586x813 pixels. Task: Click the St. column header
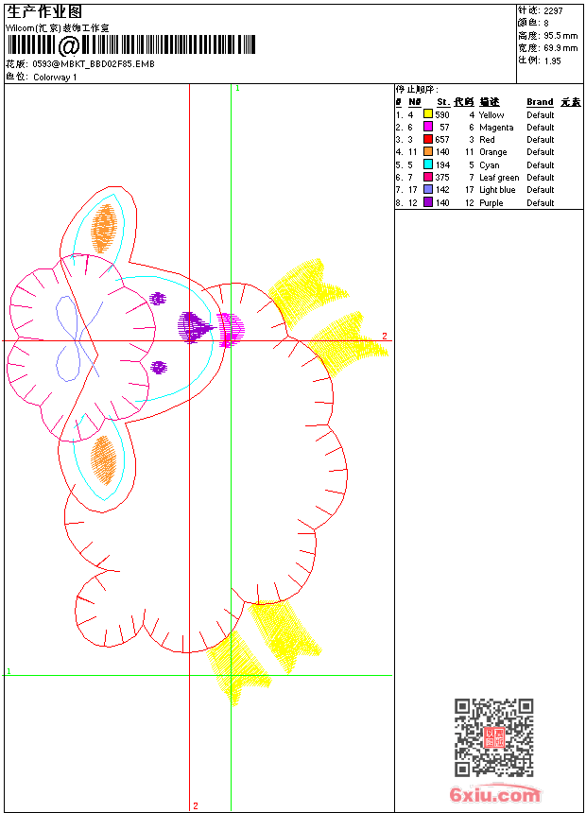coord(443,102)
